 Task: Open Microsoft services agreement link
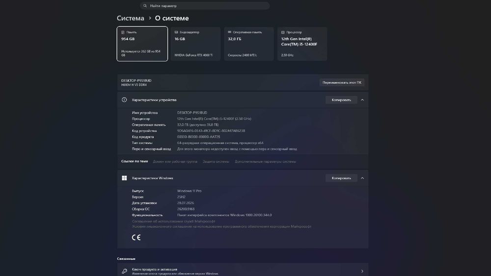click(x=173, y=221)
